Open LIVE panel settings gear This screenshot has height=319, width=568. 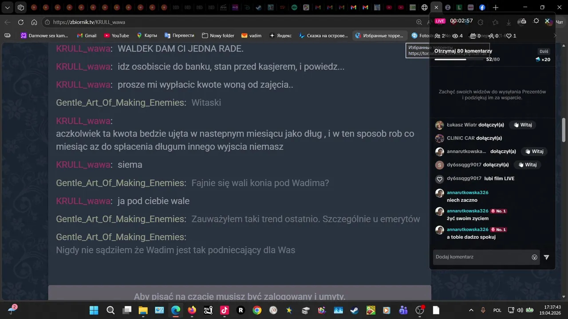tap(536, 21)
